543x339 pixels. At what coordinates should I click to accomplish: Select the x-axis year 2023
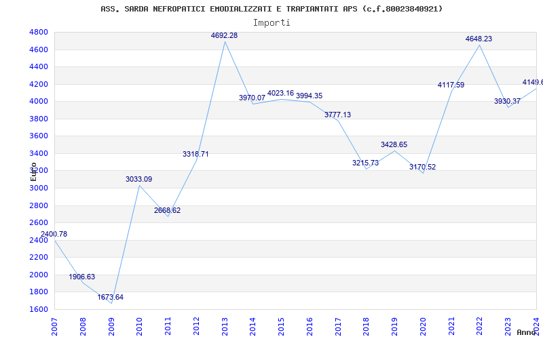pyautogui.click(x=508, y=327)
